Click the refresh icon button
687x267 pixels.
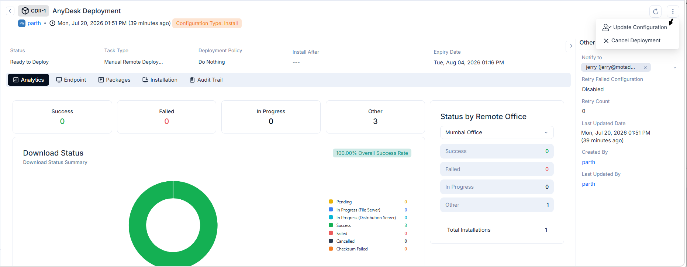(x=656, y=11)
